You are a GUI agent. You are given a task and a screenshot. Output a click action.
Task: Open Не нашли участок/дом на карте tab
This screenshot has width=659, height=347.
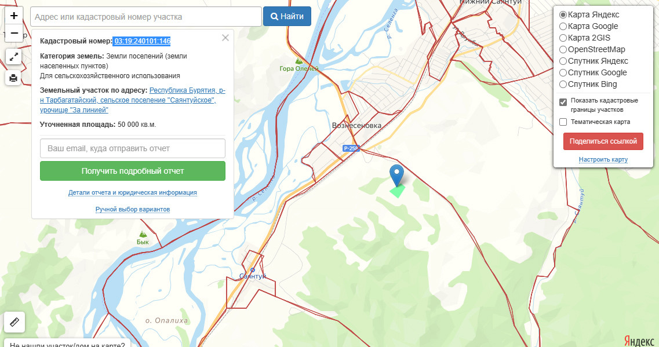tap(67, 344)
